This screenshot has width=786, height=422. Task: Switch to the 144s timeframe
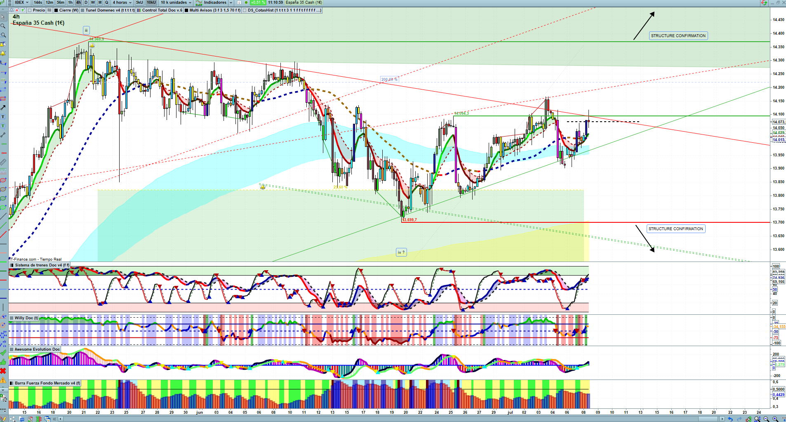click(38, 2)
